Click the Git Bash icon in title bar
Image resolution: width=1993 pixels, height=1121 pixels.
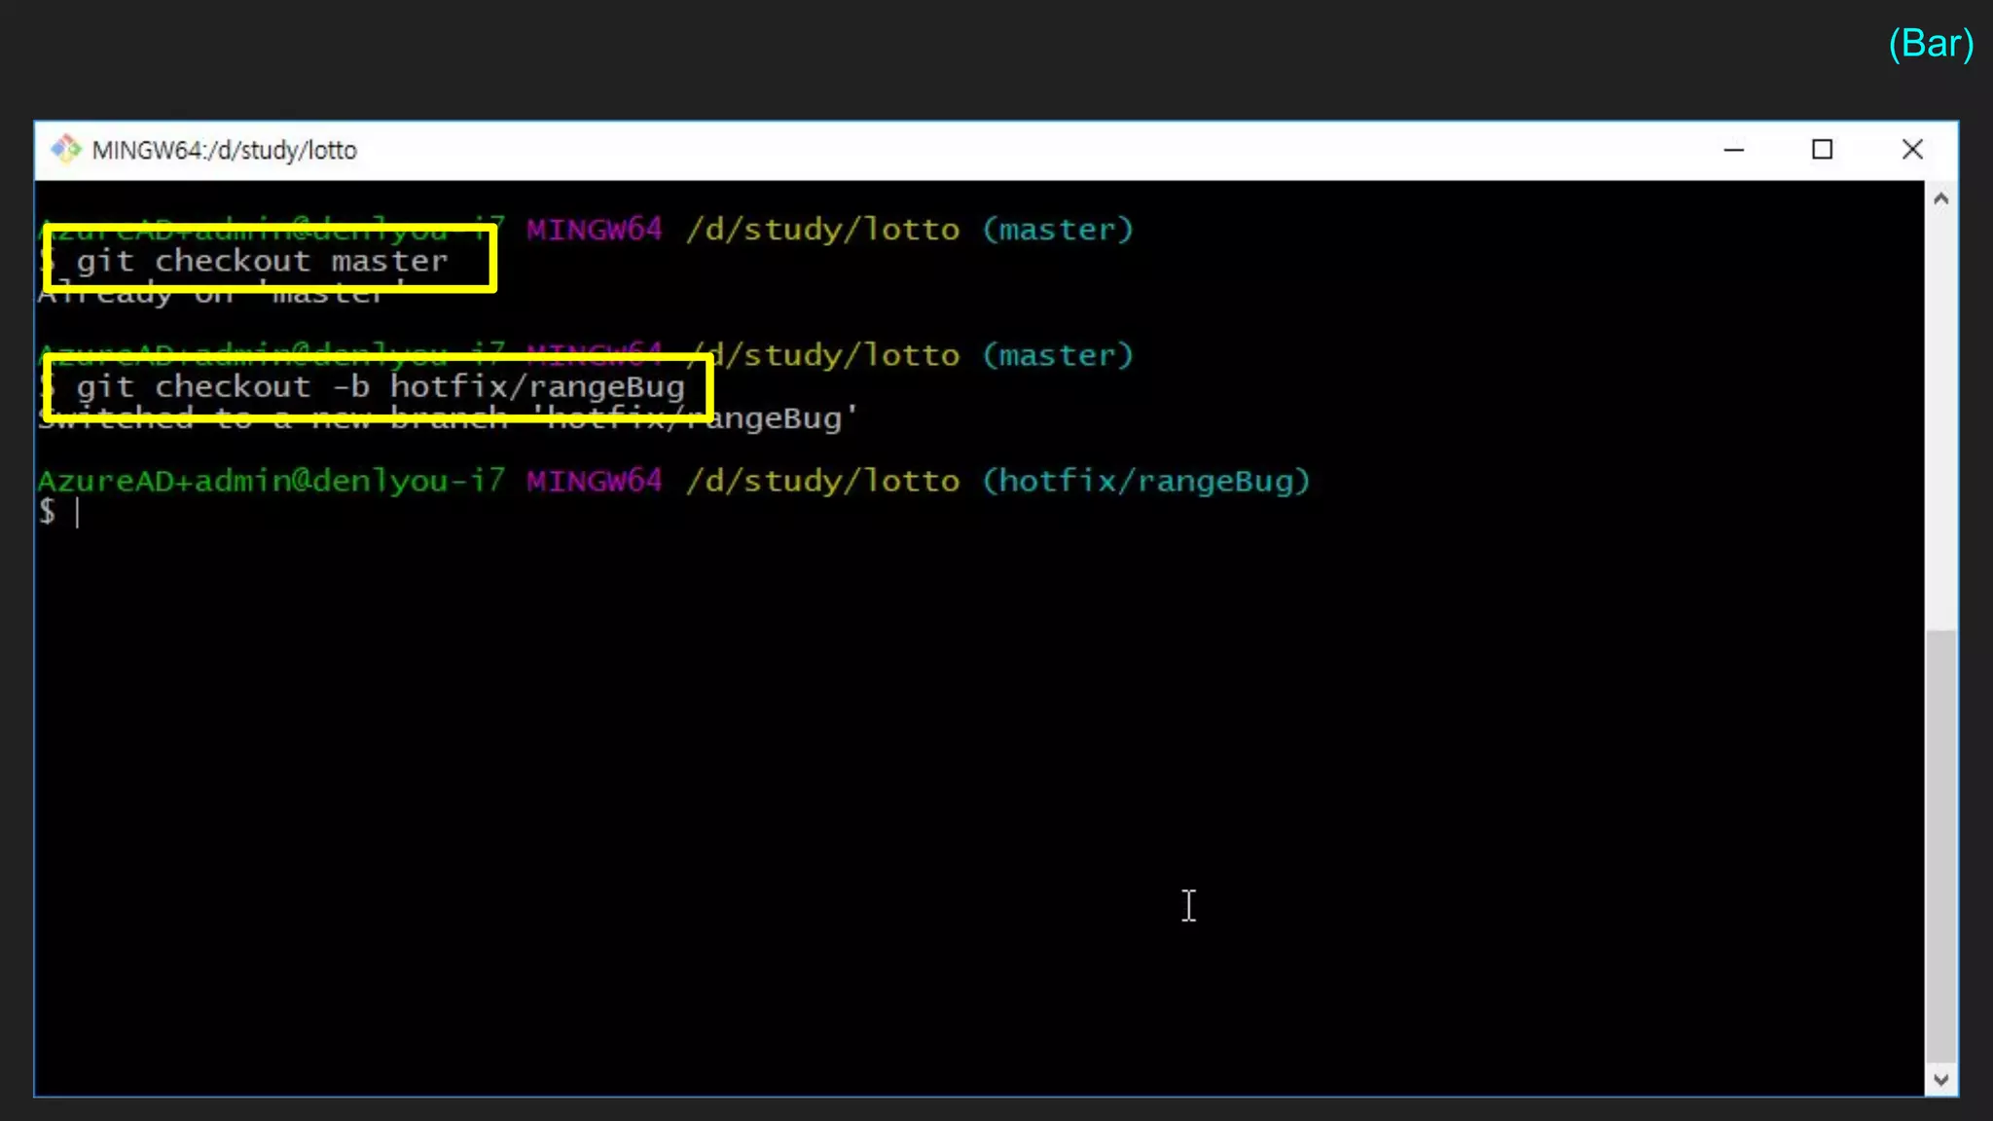pos(66,149)
